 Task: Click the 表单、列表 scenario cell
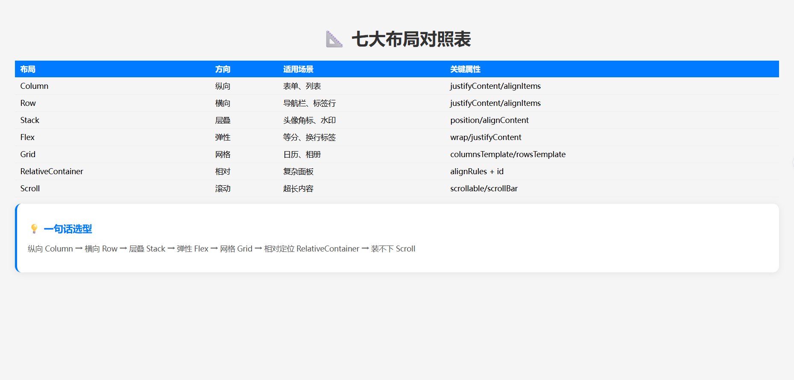point(302,86)
